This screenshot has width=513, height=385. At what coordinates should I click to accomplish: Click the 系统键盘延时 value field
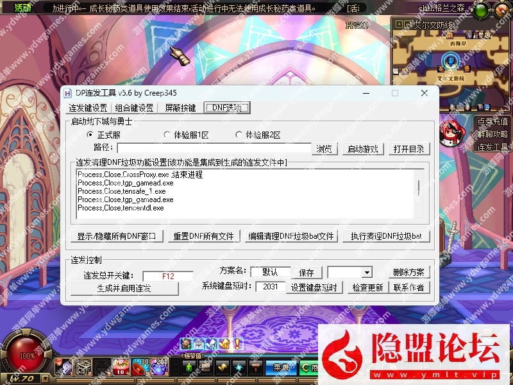tap(270, 287)
